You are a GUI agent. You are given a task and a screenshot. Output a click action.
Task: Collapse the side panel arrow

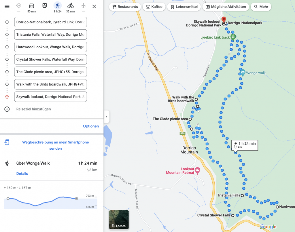[x=107, y=117]
